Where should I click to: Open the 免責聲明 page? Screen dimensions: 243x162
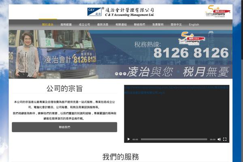(158, 24)
